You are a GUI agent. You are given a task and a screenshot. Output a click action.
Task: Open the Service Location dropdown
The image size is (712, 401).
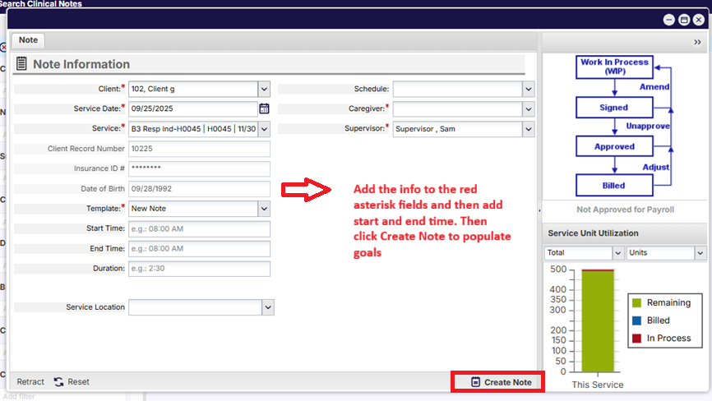pos(268,307)
